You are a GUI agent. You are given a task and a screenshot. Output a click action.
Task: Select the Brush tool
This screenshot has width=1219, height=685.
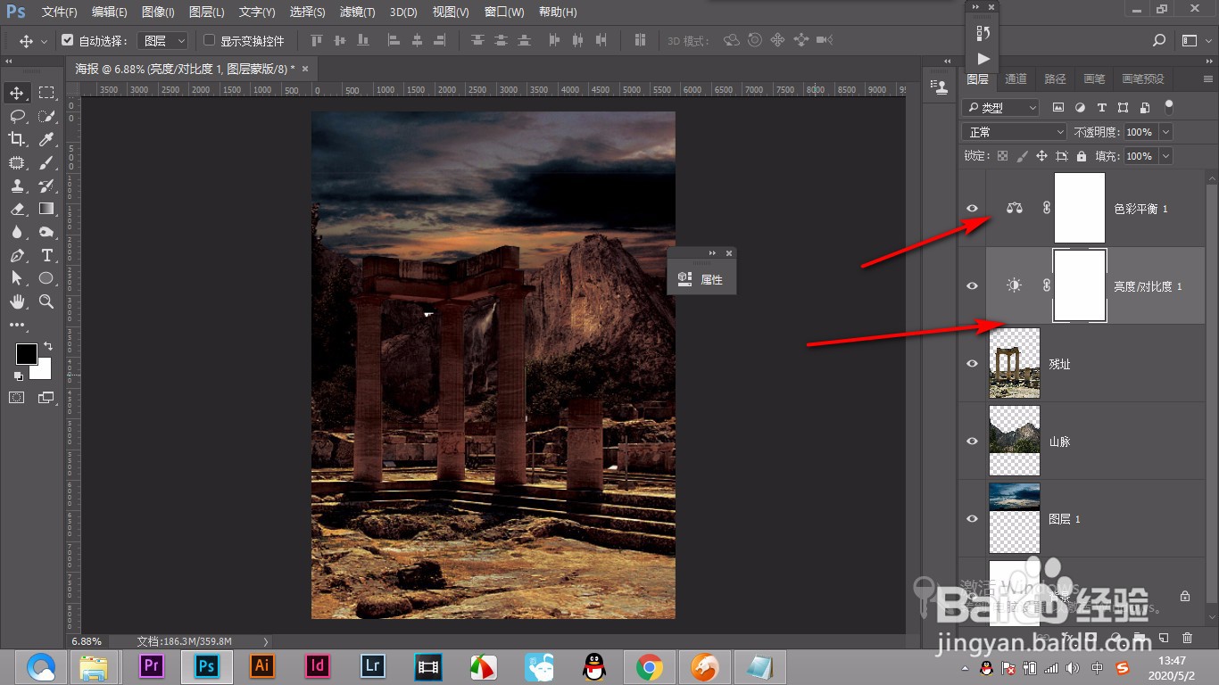pyautogui.click(x=46, y=162)
